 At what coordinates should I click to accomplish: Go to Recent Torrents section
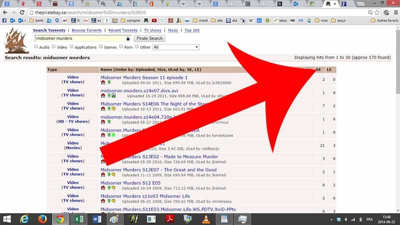(122, 30)
